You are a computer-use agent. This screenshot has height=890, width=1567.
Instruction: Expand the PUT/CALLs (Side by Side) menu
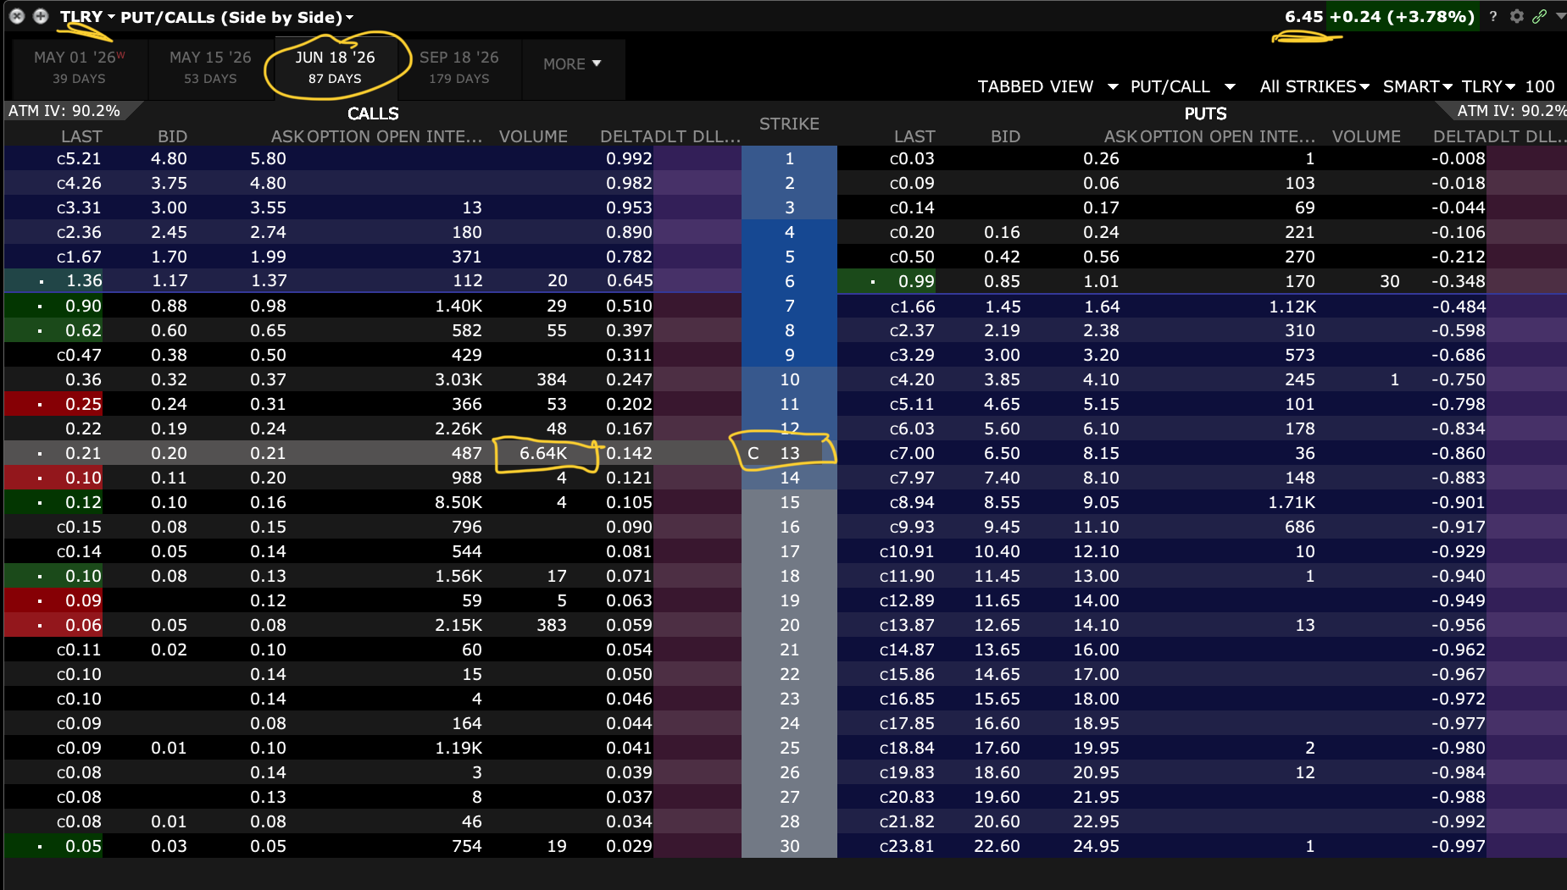[237, 17]
